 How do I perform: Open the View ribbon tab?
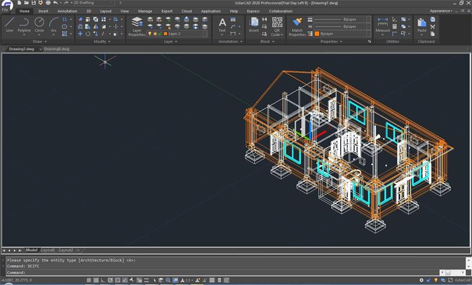125,11
